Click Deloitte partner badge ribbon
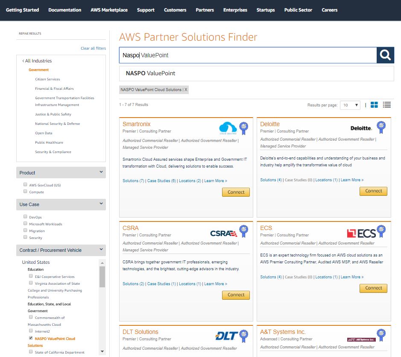 381,127
